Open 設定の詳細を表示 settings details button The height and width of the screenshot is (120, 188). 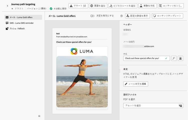click(138, 16)
